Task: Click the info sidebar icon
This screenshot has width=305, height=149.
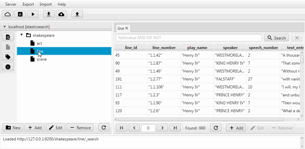Action: [x=8, y=67]
